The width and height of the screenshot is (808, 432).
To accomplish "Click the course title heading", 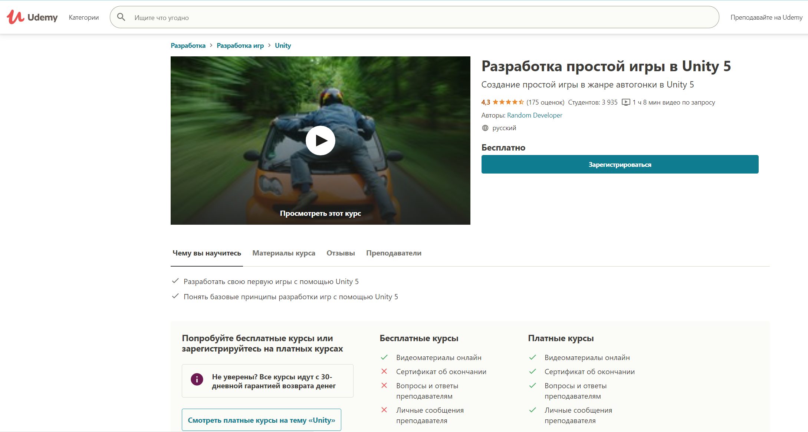I will click(606, 66).
